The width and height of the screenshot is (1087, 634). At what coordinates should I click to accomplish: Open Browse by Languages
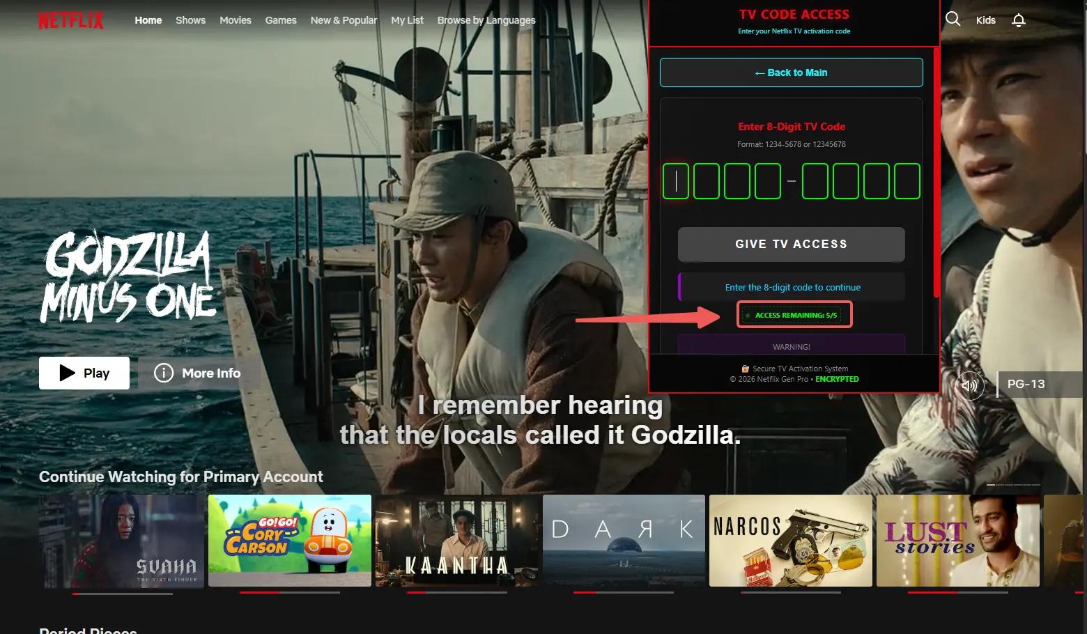tap(486, 20)
